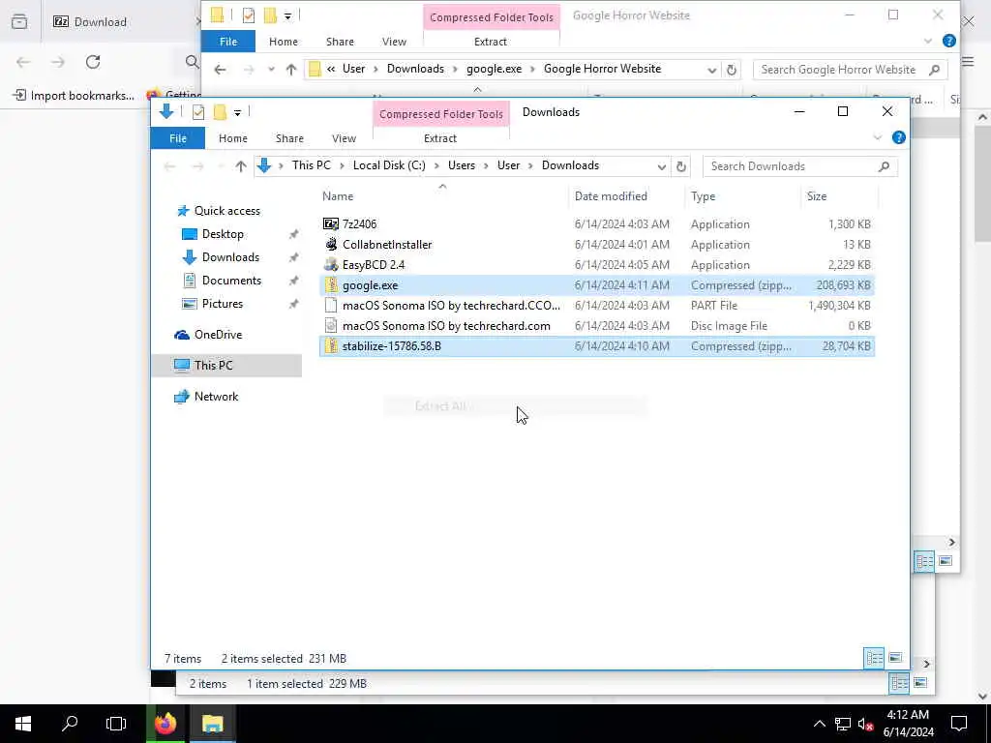991x743 pixels.
Task: Open the Home ribbon tab in Downloads window
Action: click(233, 138)
